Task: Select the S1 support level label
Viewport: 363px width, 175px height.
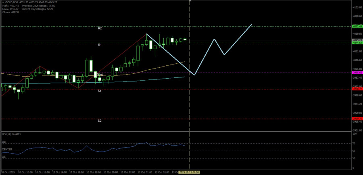Action: click(99, 91)
